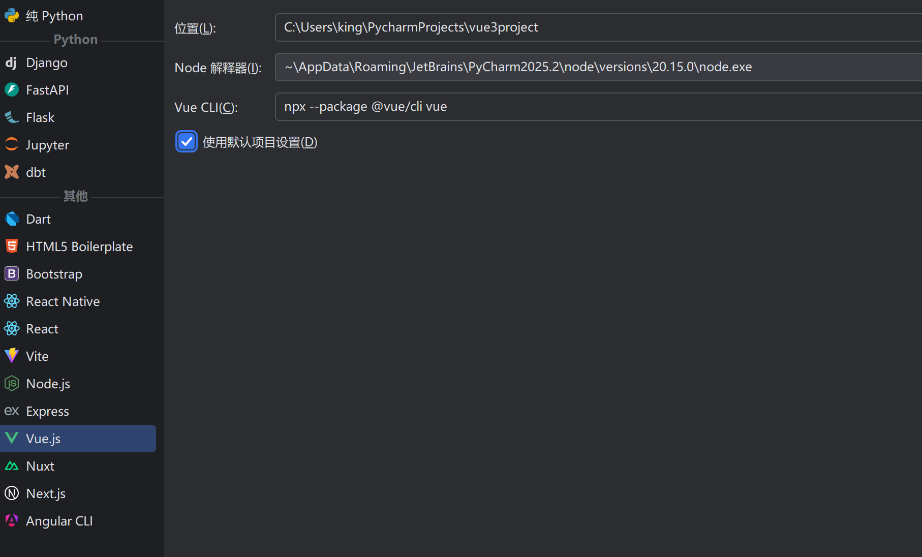922x557 pixels.
Task: Pick the Vite project label
Action: [37, 356]
